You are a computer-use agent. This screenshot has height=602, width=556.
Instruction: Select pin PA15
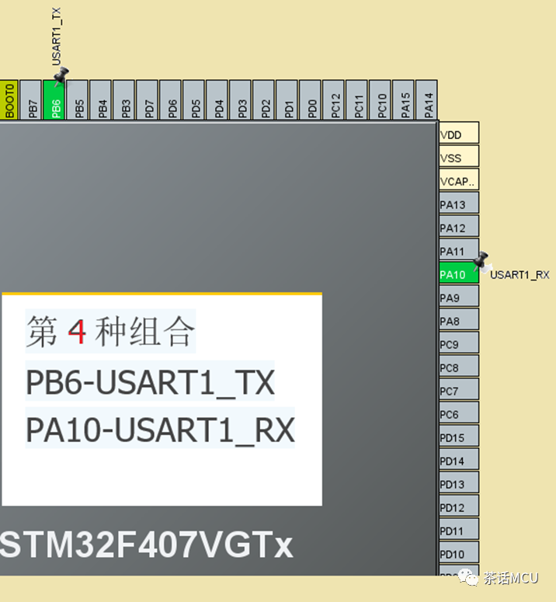pyautogui.click(x=403, y=100)
